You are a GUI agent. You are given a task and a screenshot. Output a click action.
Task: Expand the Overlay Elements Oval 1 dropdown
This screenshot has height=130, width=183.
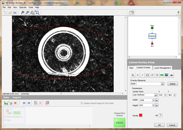pyautogui.click(x=162, y=84)
